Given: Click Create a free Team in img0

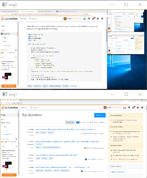Looking at the screenshot, I should 9,86.
